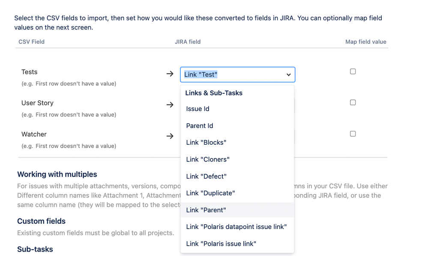The width and height of the screenshot is (428, 256).
Task: Pick the highlighted Link "Parent" option
Action: [206, 210]
